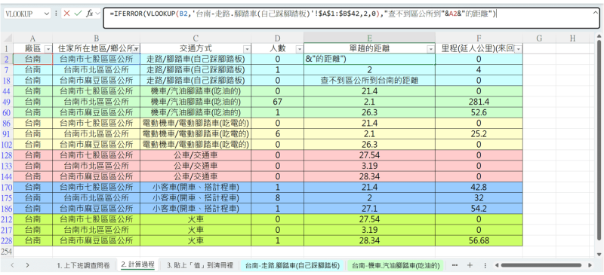Select column H header
Viewport: 604px width, 275px height.
pyautogui.click(x=572, y=38)
